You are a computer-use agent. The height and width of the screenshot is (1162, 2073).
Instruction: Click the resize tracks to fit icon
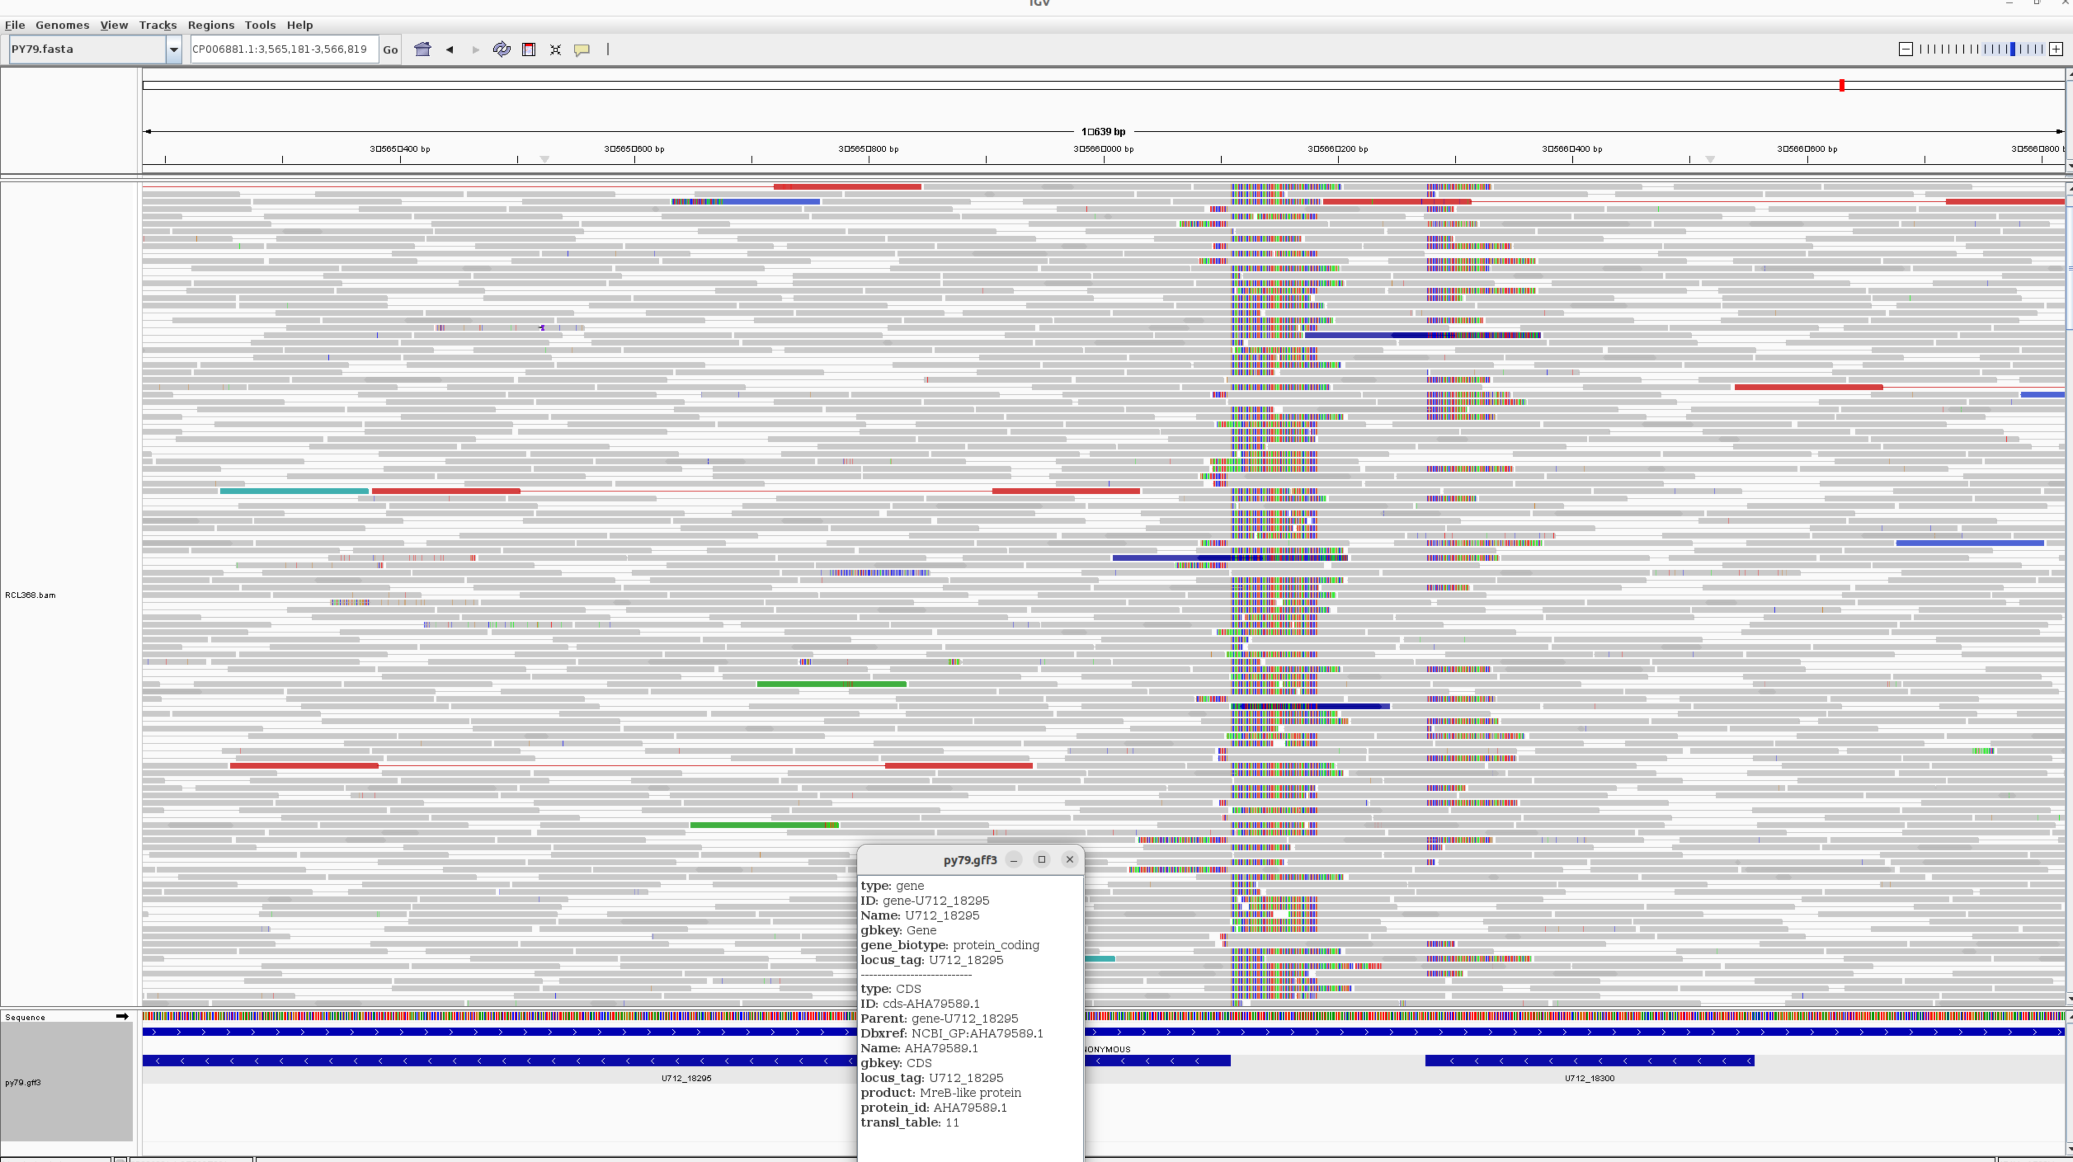point(555,49)
